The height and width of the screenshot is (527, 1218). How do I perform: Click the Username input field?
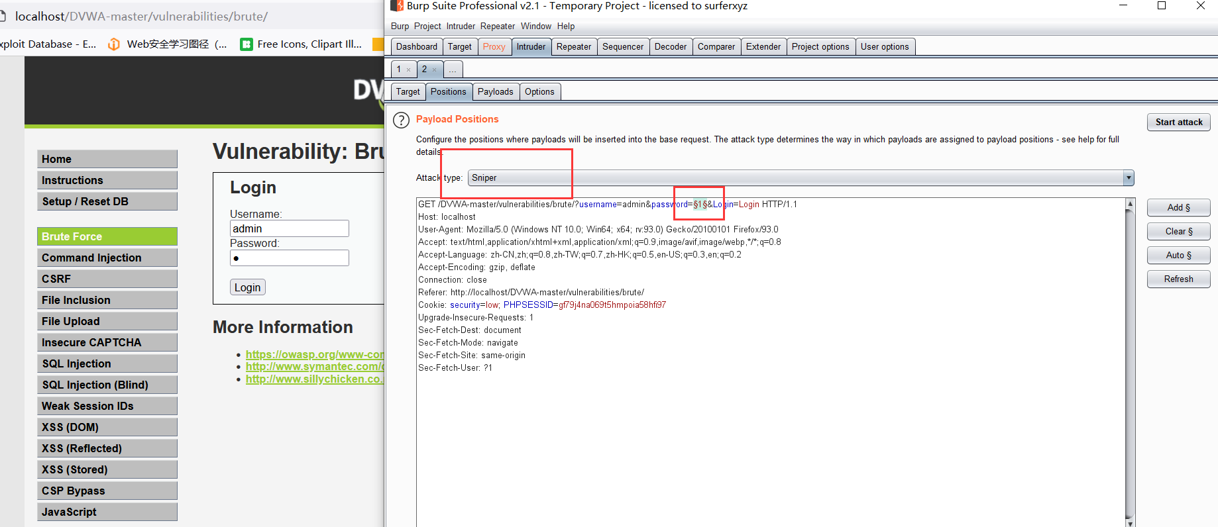click(x=290, y=228)
